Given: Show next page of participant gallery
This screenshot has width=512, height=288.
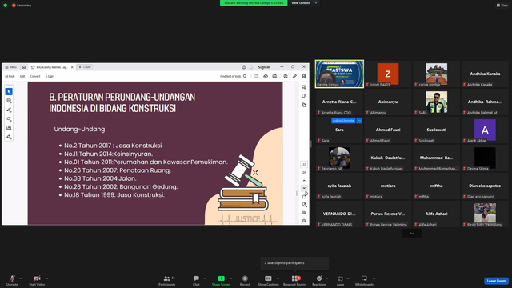Looking at the screenshot, I should point(412,233).
